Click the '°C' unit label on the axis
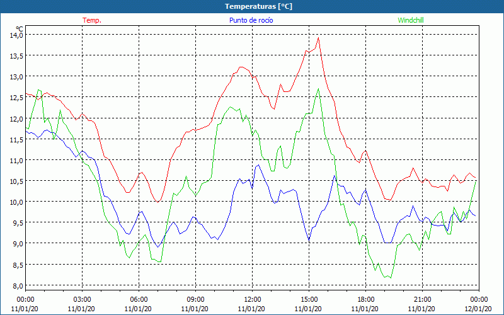The width and height of the screenshot is (504, 315). [x=20, y=28]
